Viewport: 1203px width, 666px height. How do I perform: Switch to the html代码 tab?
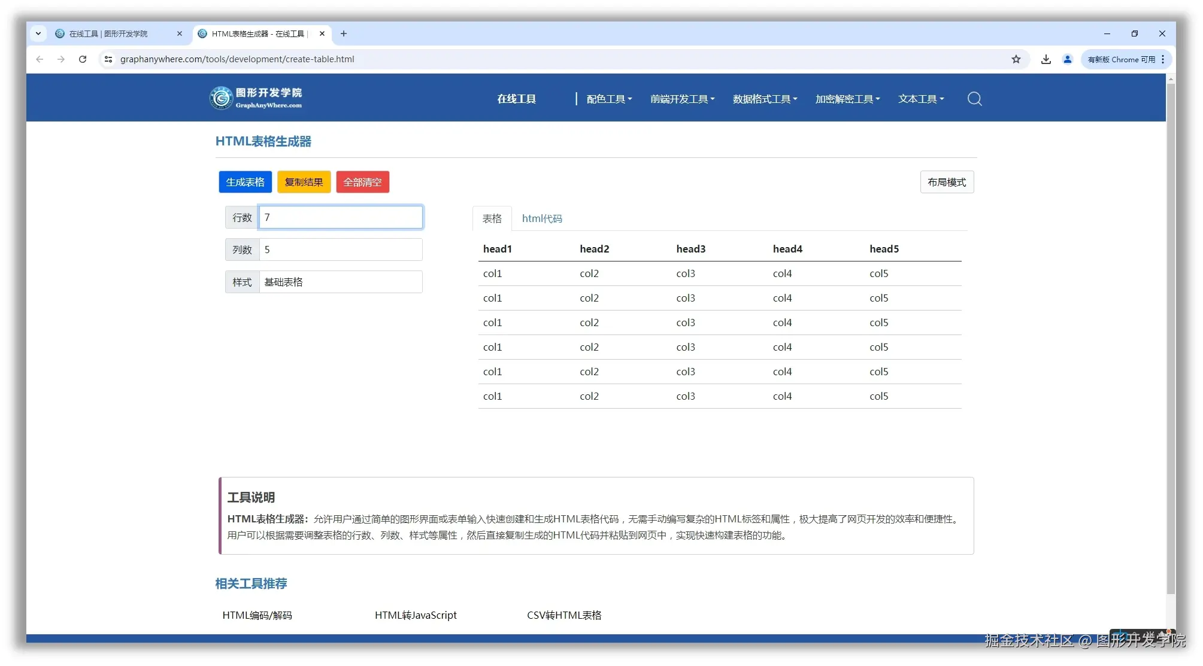(x=541, y=218)
